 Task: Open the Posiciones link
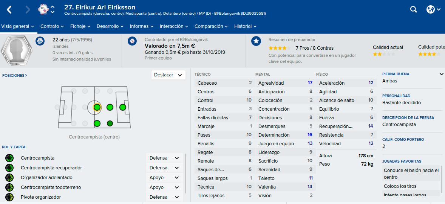(x=15, y=76)
